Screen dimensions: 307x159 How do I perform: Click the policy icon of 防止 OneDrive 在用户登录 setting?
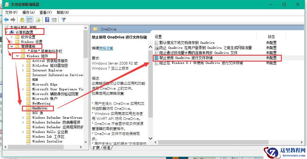156,48
